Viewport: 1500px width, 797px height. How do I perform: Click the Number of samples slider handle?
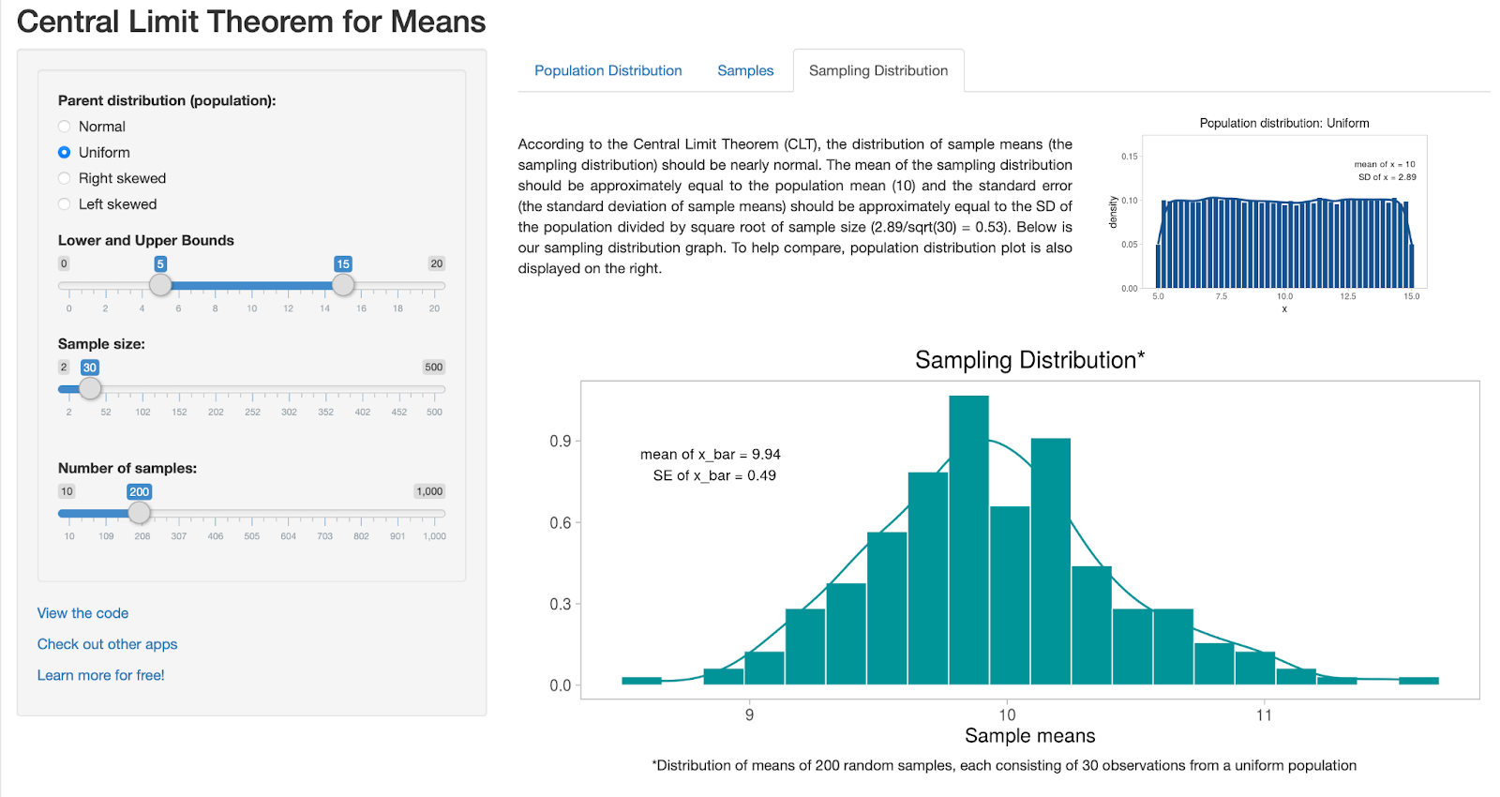click(139, 513)
